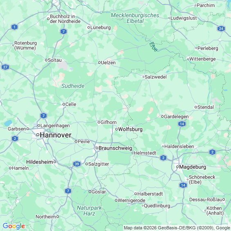This screenshot has height=231, width=231.
Task: Click the A39 highway shield near Salzgitter
Action: tap(77, 164)
